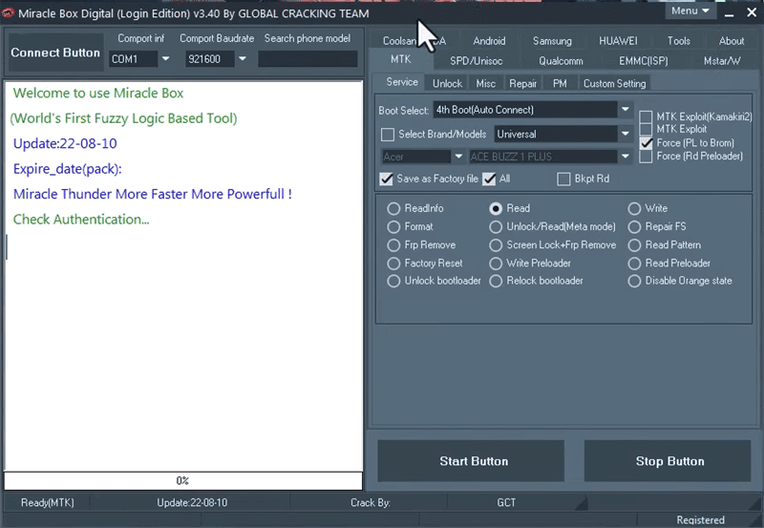Click the 'Update:22-08-10' log line

coord(65,143)
